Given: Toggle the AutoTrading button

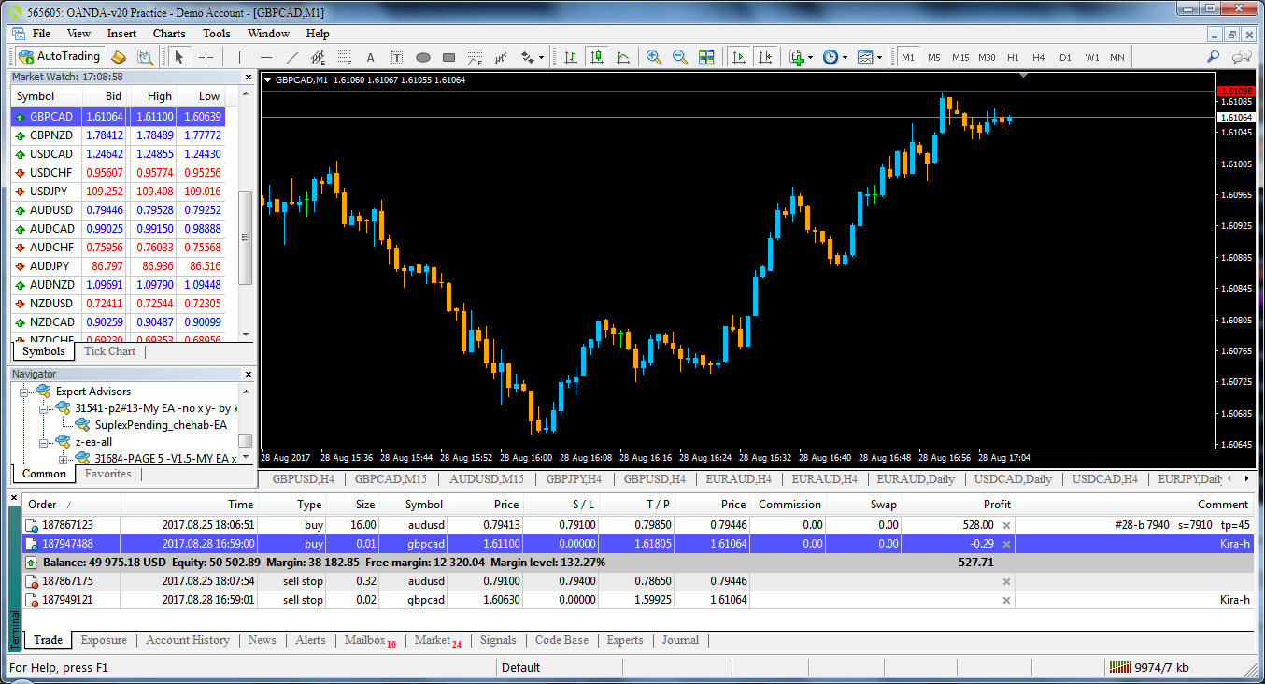Looking at the screenshot, I should (59, 57).
